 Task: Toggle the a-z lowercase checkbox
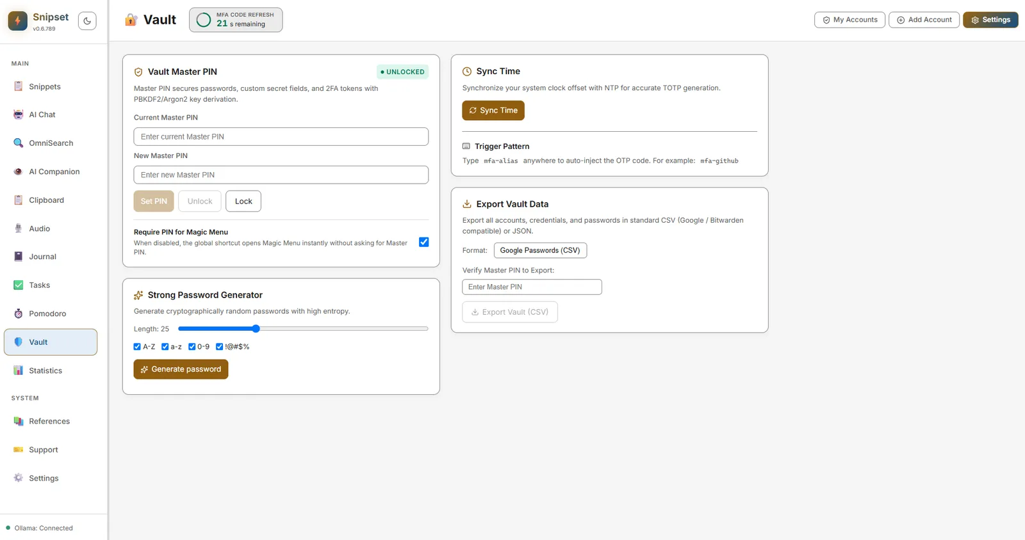tap(165, 347)
